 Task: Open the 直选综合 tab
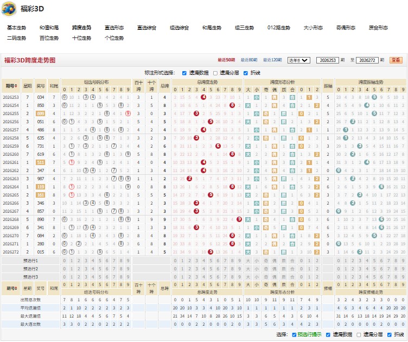146,28
